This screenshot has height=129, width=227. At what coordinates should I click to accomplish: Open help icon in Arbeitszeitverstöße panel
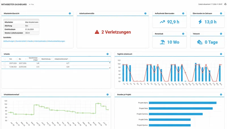[x=145, y=13]
